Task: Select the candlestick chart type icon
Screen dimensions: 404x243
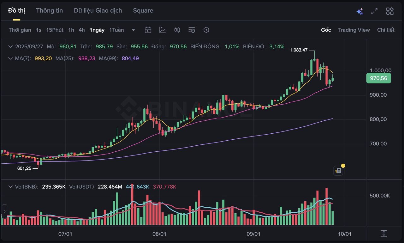Action: coord(177,30)
